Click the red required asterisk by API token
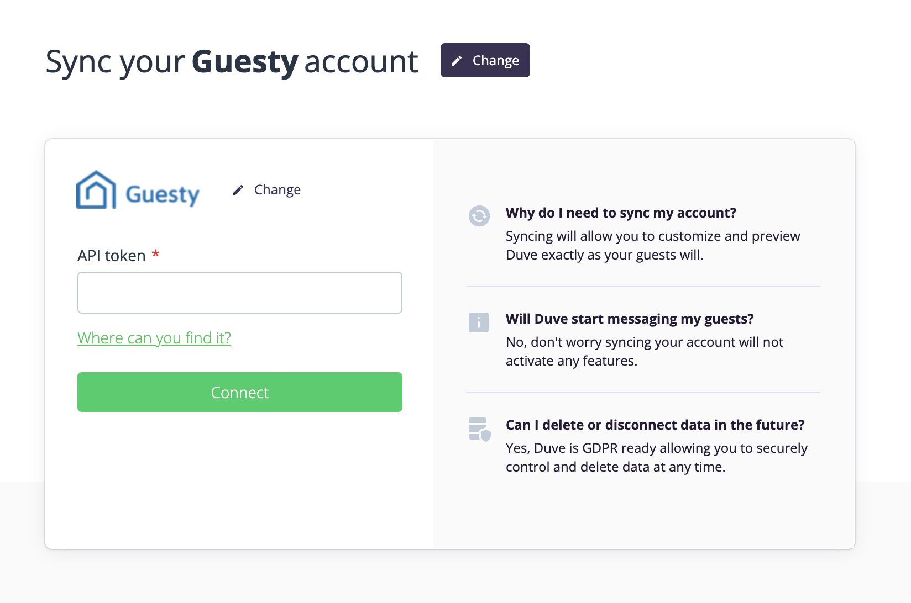 click(x=156, y=253)
